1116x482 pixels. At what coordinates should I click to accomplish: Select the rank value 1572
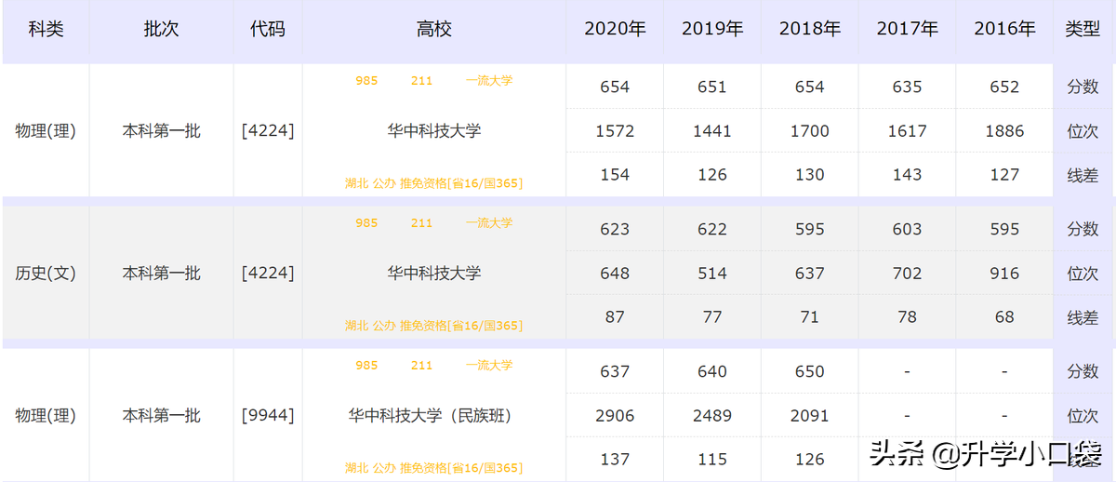click(615, 131)
